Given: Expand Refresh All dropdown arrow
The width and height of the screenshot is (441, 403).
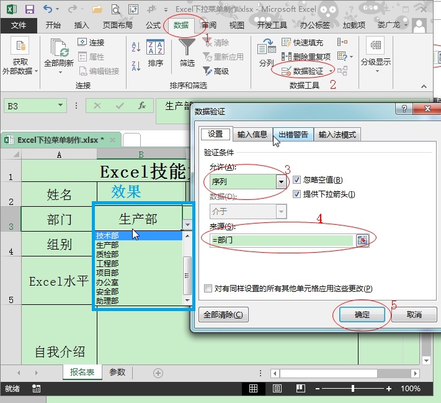Looking at the screenshot, I should pos(60,73).
